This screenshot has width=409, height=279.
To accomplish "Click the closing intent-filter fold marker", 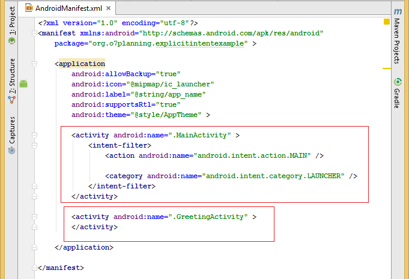I will (34, 186).
